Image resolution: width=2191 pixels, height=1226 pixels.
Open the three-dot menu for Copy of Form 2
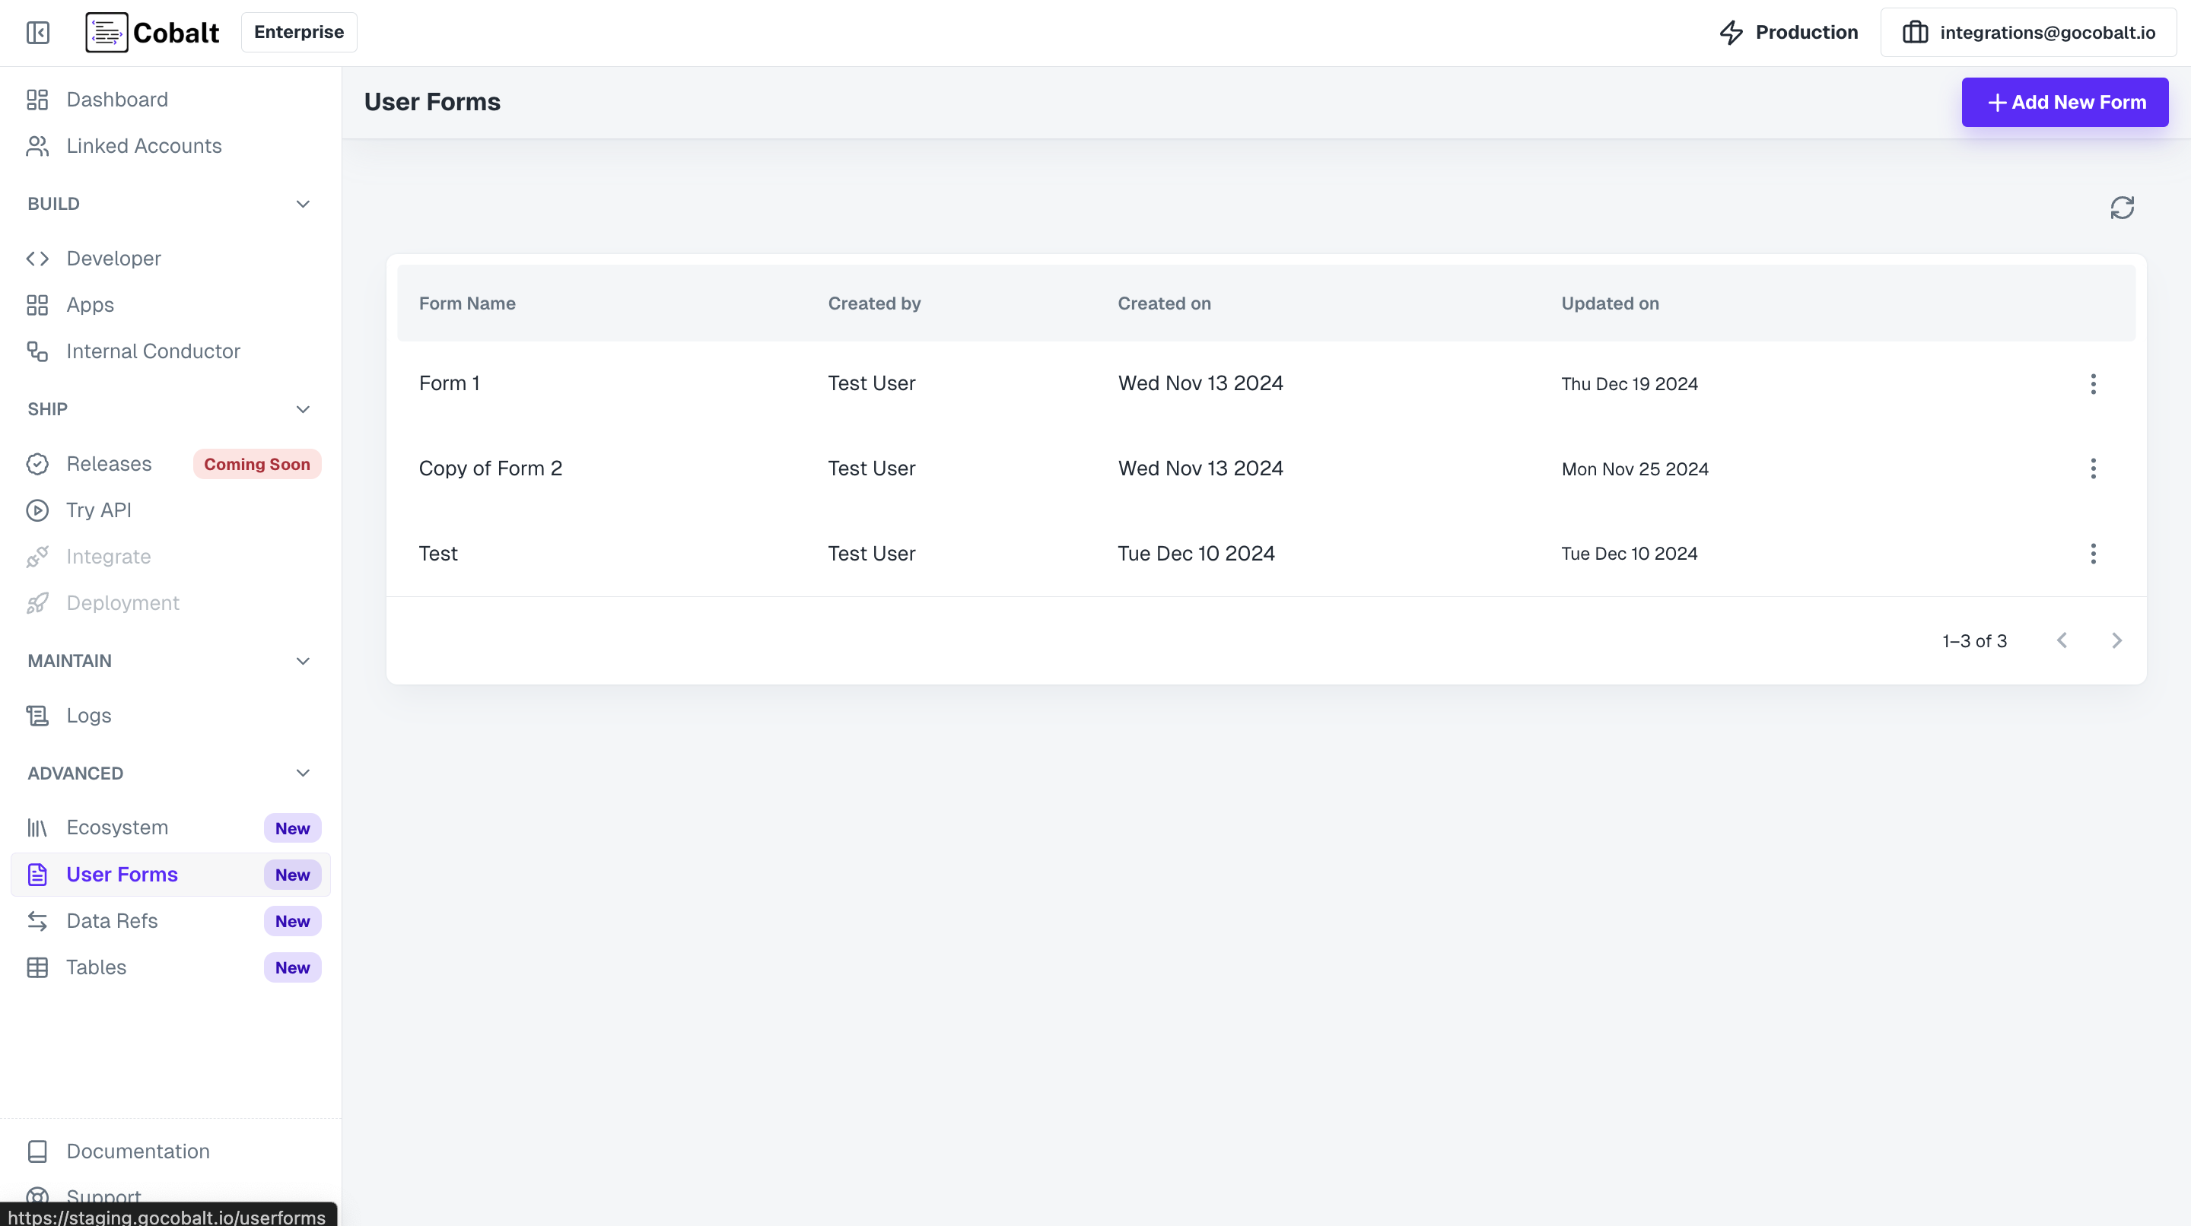(2093, 468)
